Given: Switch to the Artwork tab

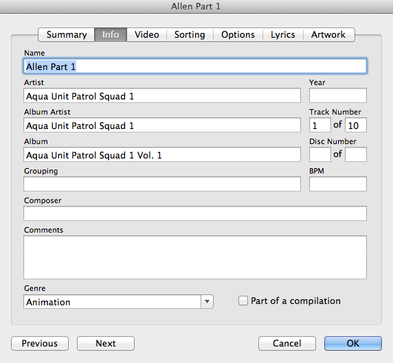Looking at the screenshot, I should tap(328, 34).
